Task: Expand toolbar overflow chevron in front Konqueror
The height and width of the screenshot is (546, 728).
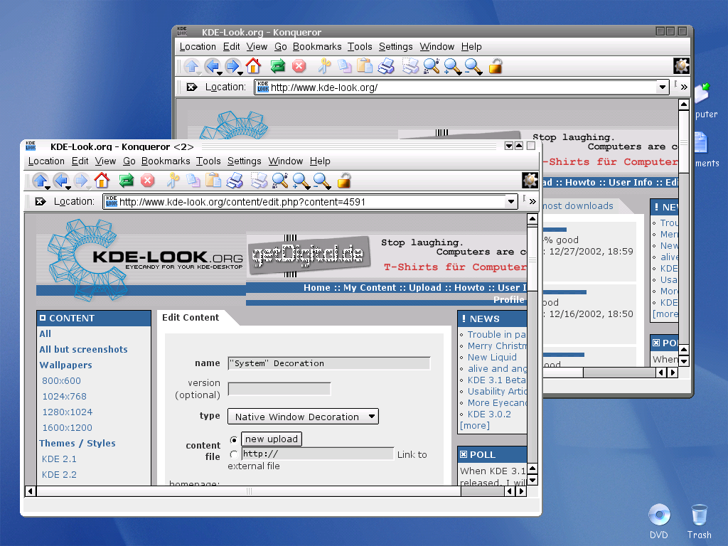Action: point(532,201)
